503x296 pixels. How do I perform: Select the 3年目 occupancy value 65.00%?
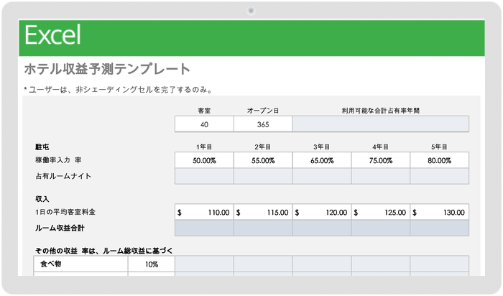(x=322, y=160)
